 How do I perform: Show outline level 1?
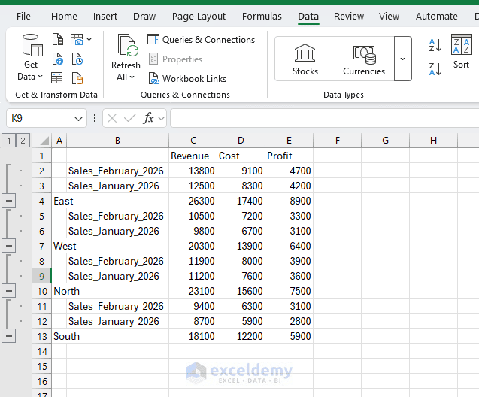pyautogui.click(x=9, y=141)
